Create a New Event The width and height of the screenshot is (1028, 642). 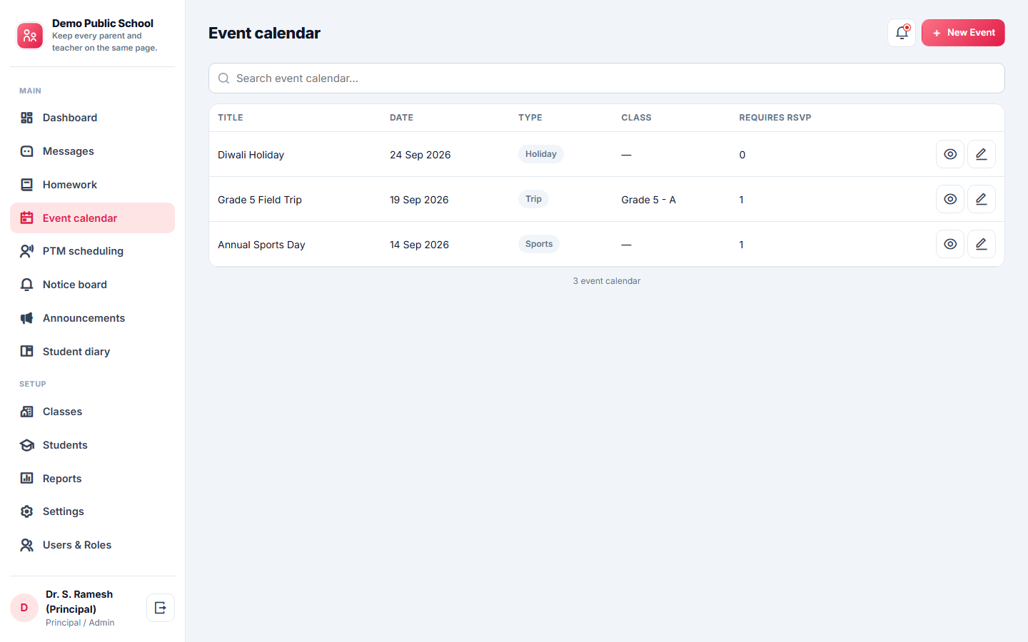[963, 33]
